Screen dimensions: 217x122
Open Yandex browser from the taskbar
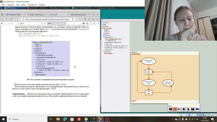point(79,119)
